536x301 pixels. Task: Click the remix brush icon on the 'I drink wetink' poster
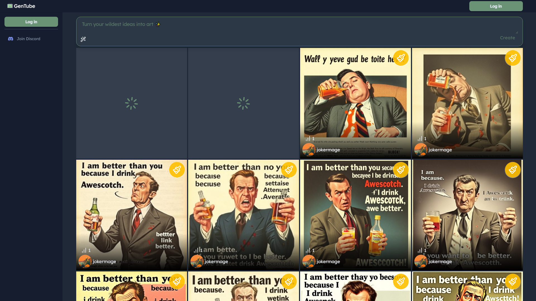tap(289, 281)
